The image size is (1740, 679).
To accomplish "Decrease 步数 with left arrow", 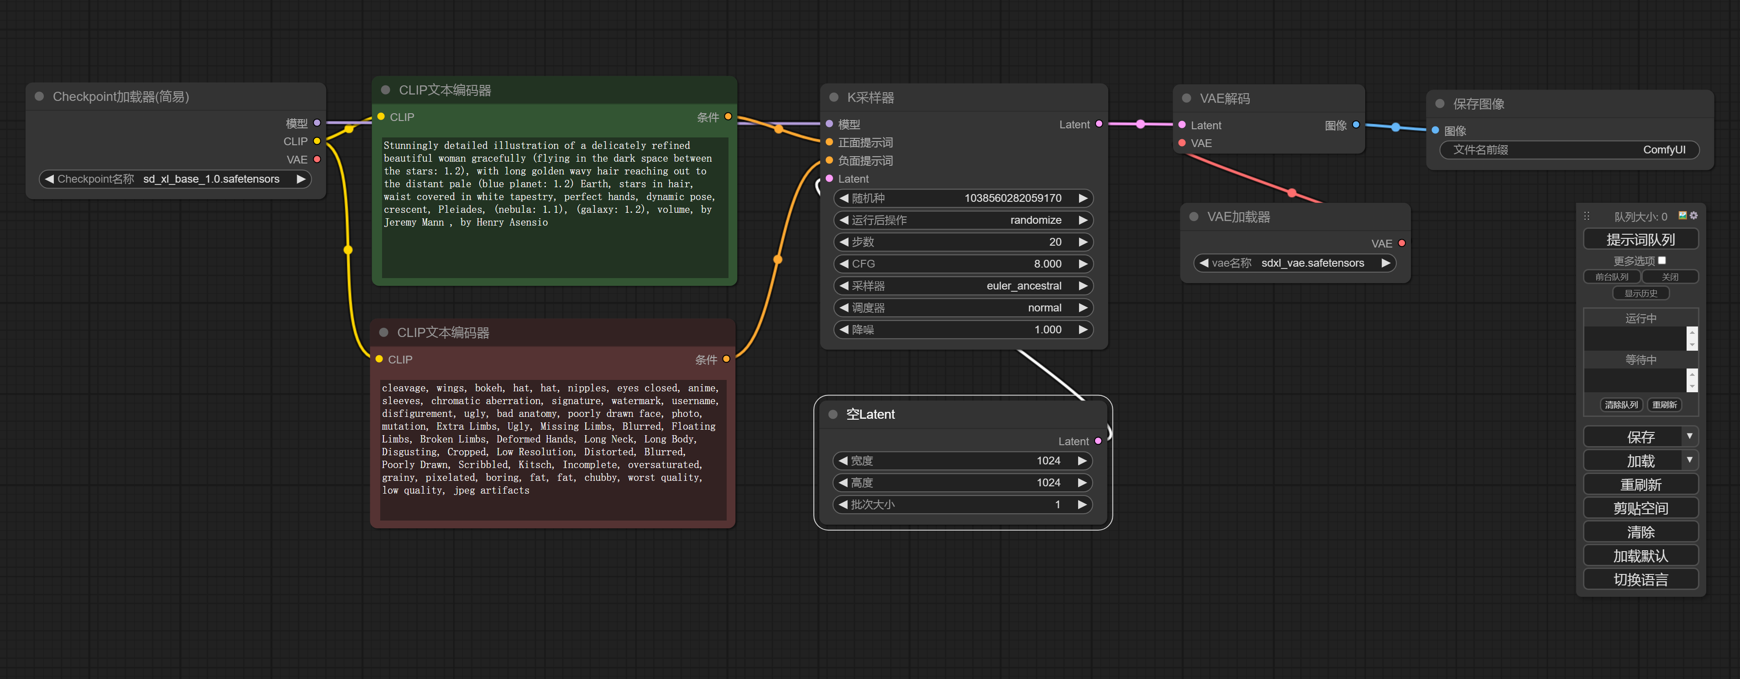I will 844,242.
